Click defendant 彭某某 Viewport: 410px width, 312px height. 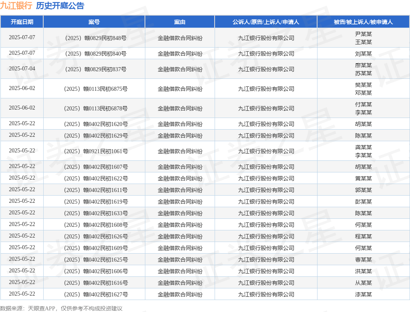pyautogui.click(x=364, y=202)
